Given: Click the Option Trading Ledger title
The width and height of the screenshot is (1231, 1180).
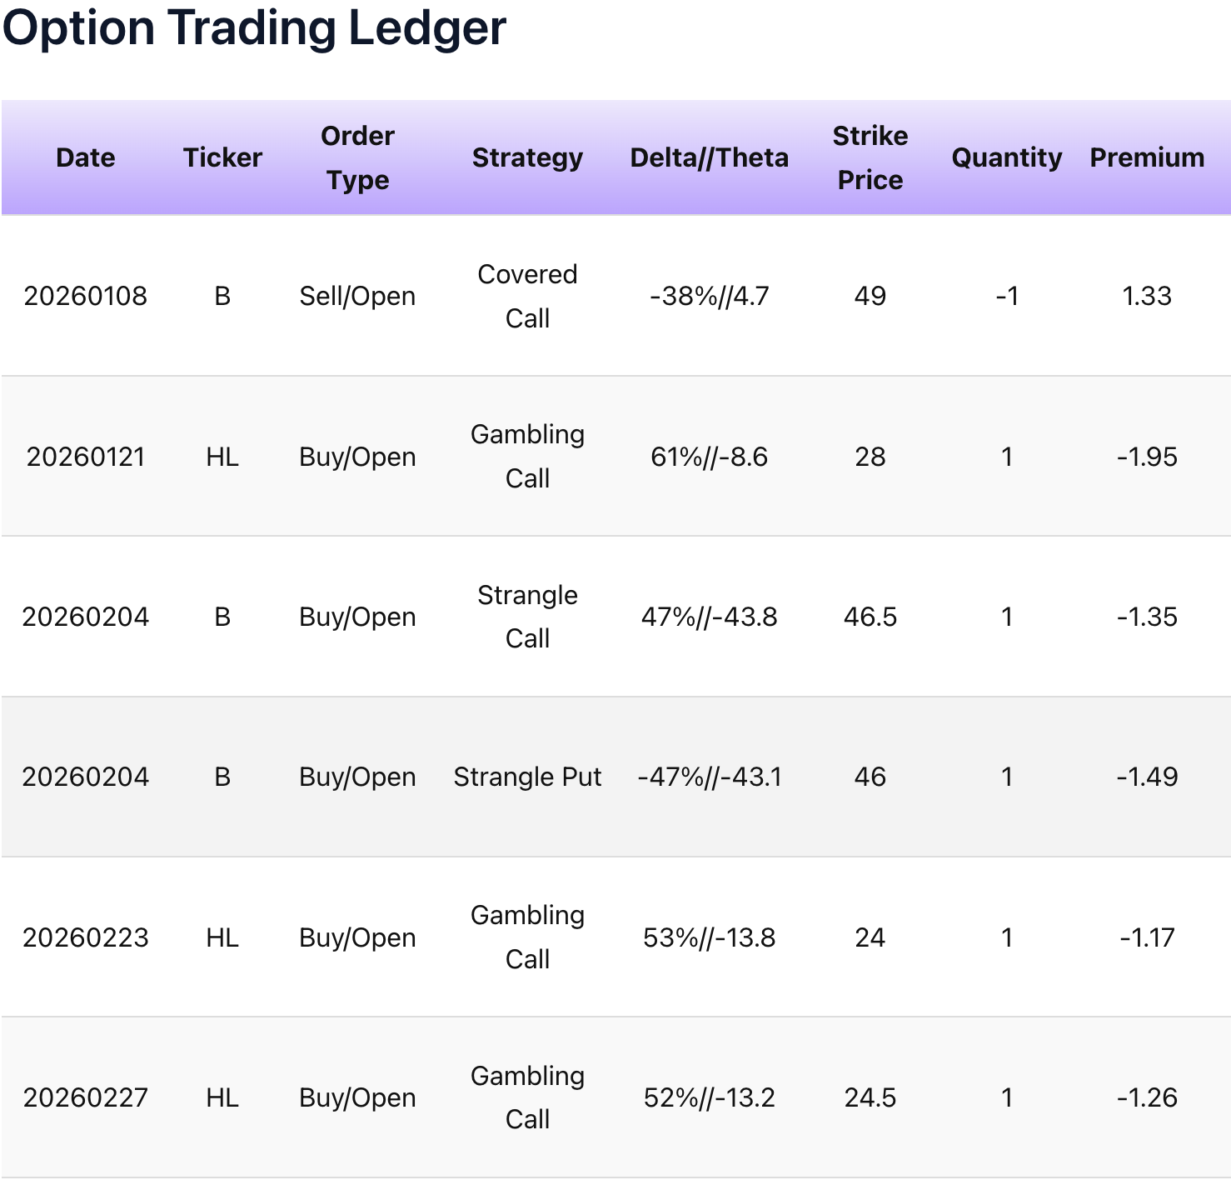Looking at the screenshot, I should pos(254,27).
